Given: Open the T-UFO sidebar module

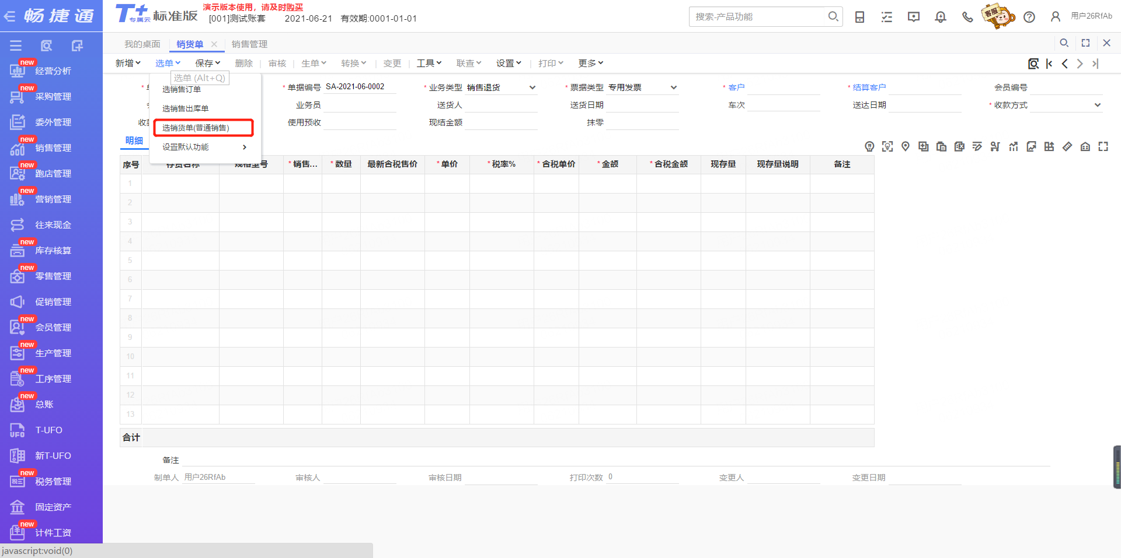Looking at the screenshot, I should (51, 430).
